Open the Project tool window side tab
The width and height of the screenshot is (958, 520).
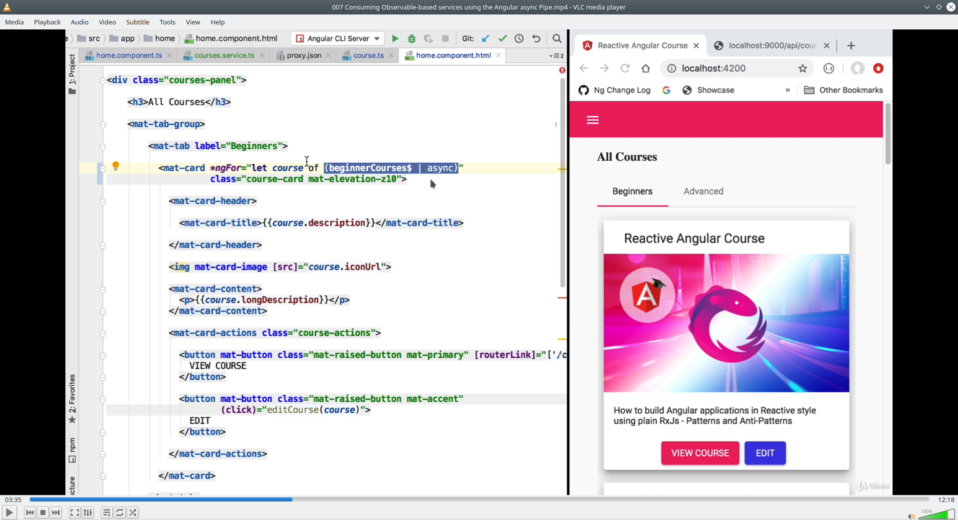(72, 74)
